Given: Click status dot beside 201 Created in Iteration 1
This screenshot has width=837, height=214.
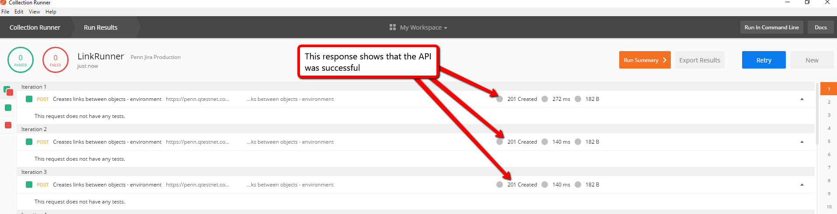Looking at the screenshot, I should pyautogui.click(x=499, y=99).
